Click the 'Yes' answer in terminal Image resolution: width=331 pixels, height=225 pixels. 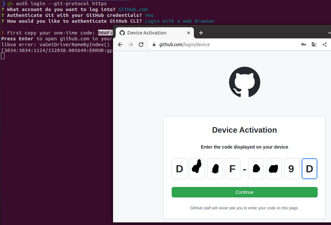(x=149, y=15)
